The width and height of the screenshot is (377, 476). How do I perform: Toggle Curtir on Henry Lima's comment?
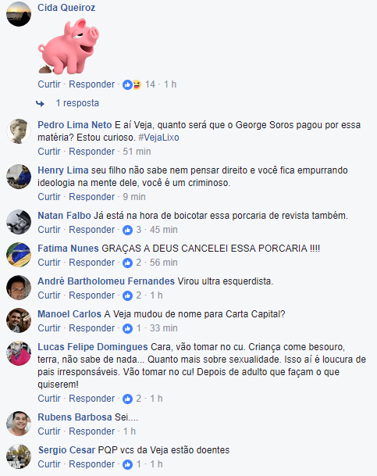tap(49, 197)
